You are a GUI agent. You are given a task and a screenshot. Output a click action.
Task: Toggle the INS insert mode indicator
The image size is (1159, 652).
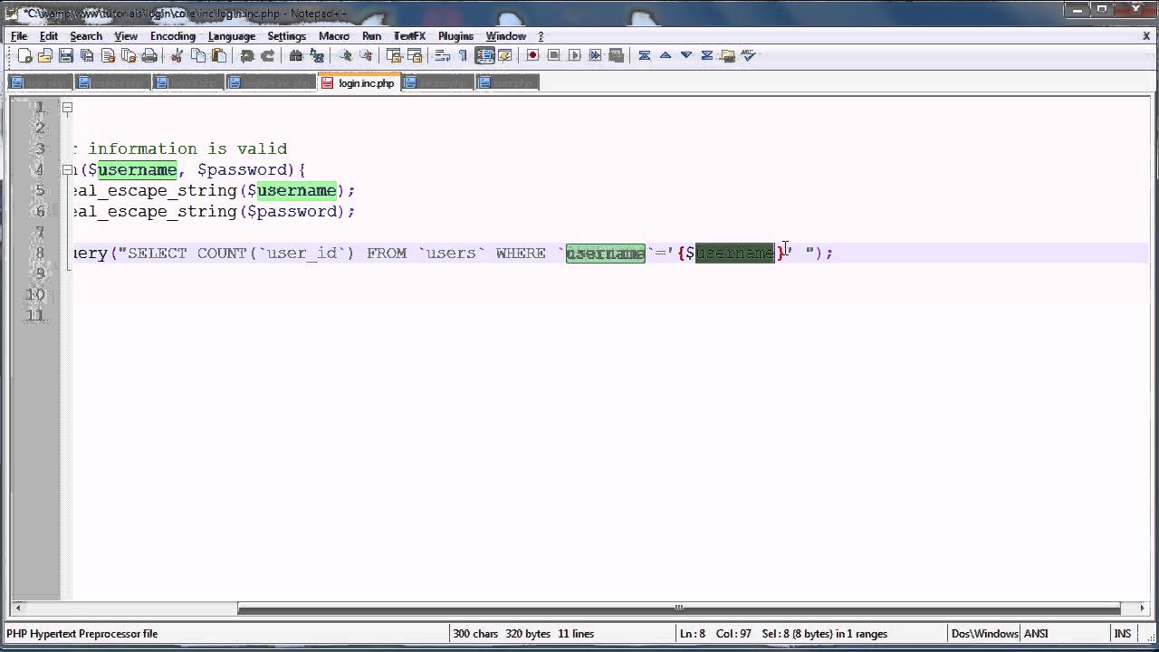pyautogui.click(x=1123, y=634)
